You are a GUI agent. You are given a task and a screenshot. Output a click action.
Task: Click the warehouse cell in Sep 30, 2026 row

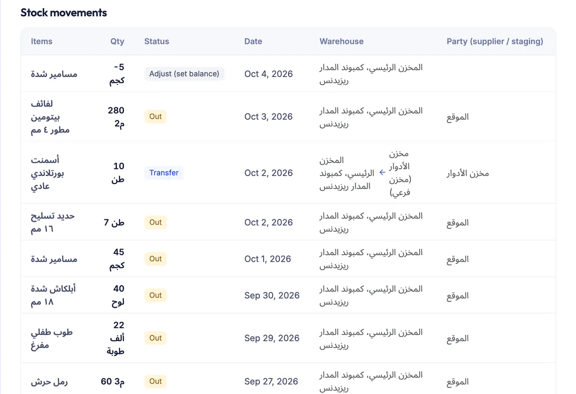[371, 295]
